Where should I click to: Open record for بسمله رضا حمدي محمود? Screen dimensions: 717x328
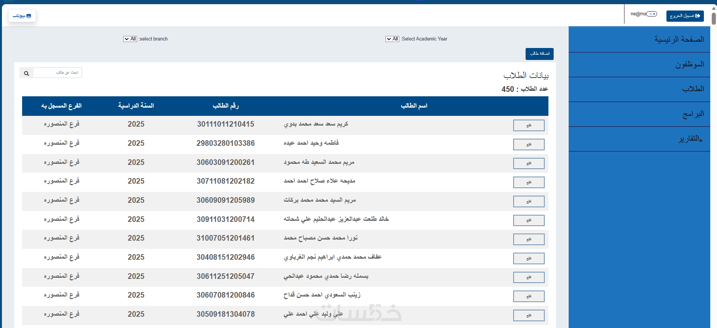pos(529,277)
